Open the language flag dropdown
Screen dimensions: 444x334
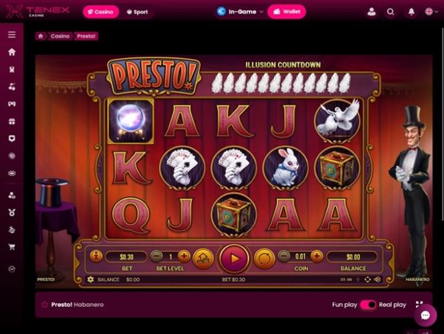(x=431, y=11)
